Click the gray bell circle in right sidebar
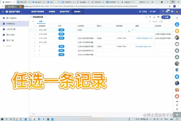The width and height of the screenshot is (181, 121). [x=177, y=57]
